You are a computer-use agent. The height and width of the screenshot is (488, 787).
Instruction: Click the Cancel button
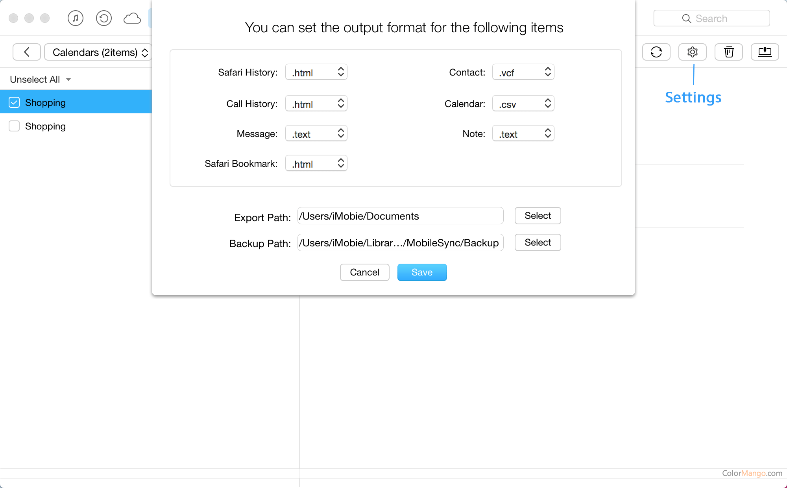tap(364, 272)
